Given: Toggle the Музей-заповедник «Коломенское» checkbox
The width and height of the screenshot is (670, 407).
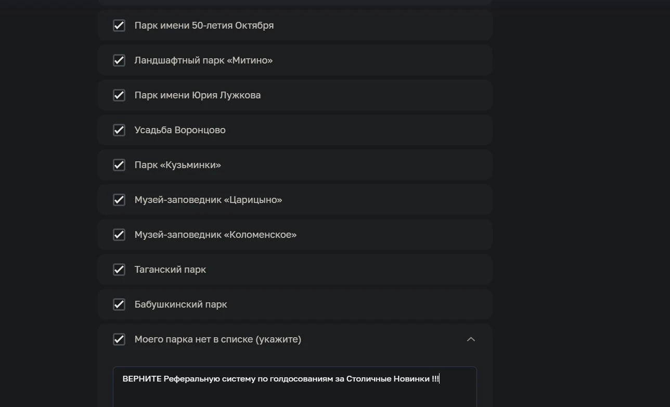Looking at the screenshot, I should [119, 235].
